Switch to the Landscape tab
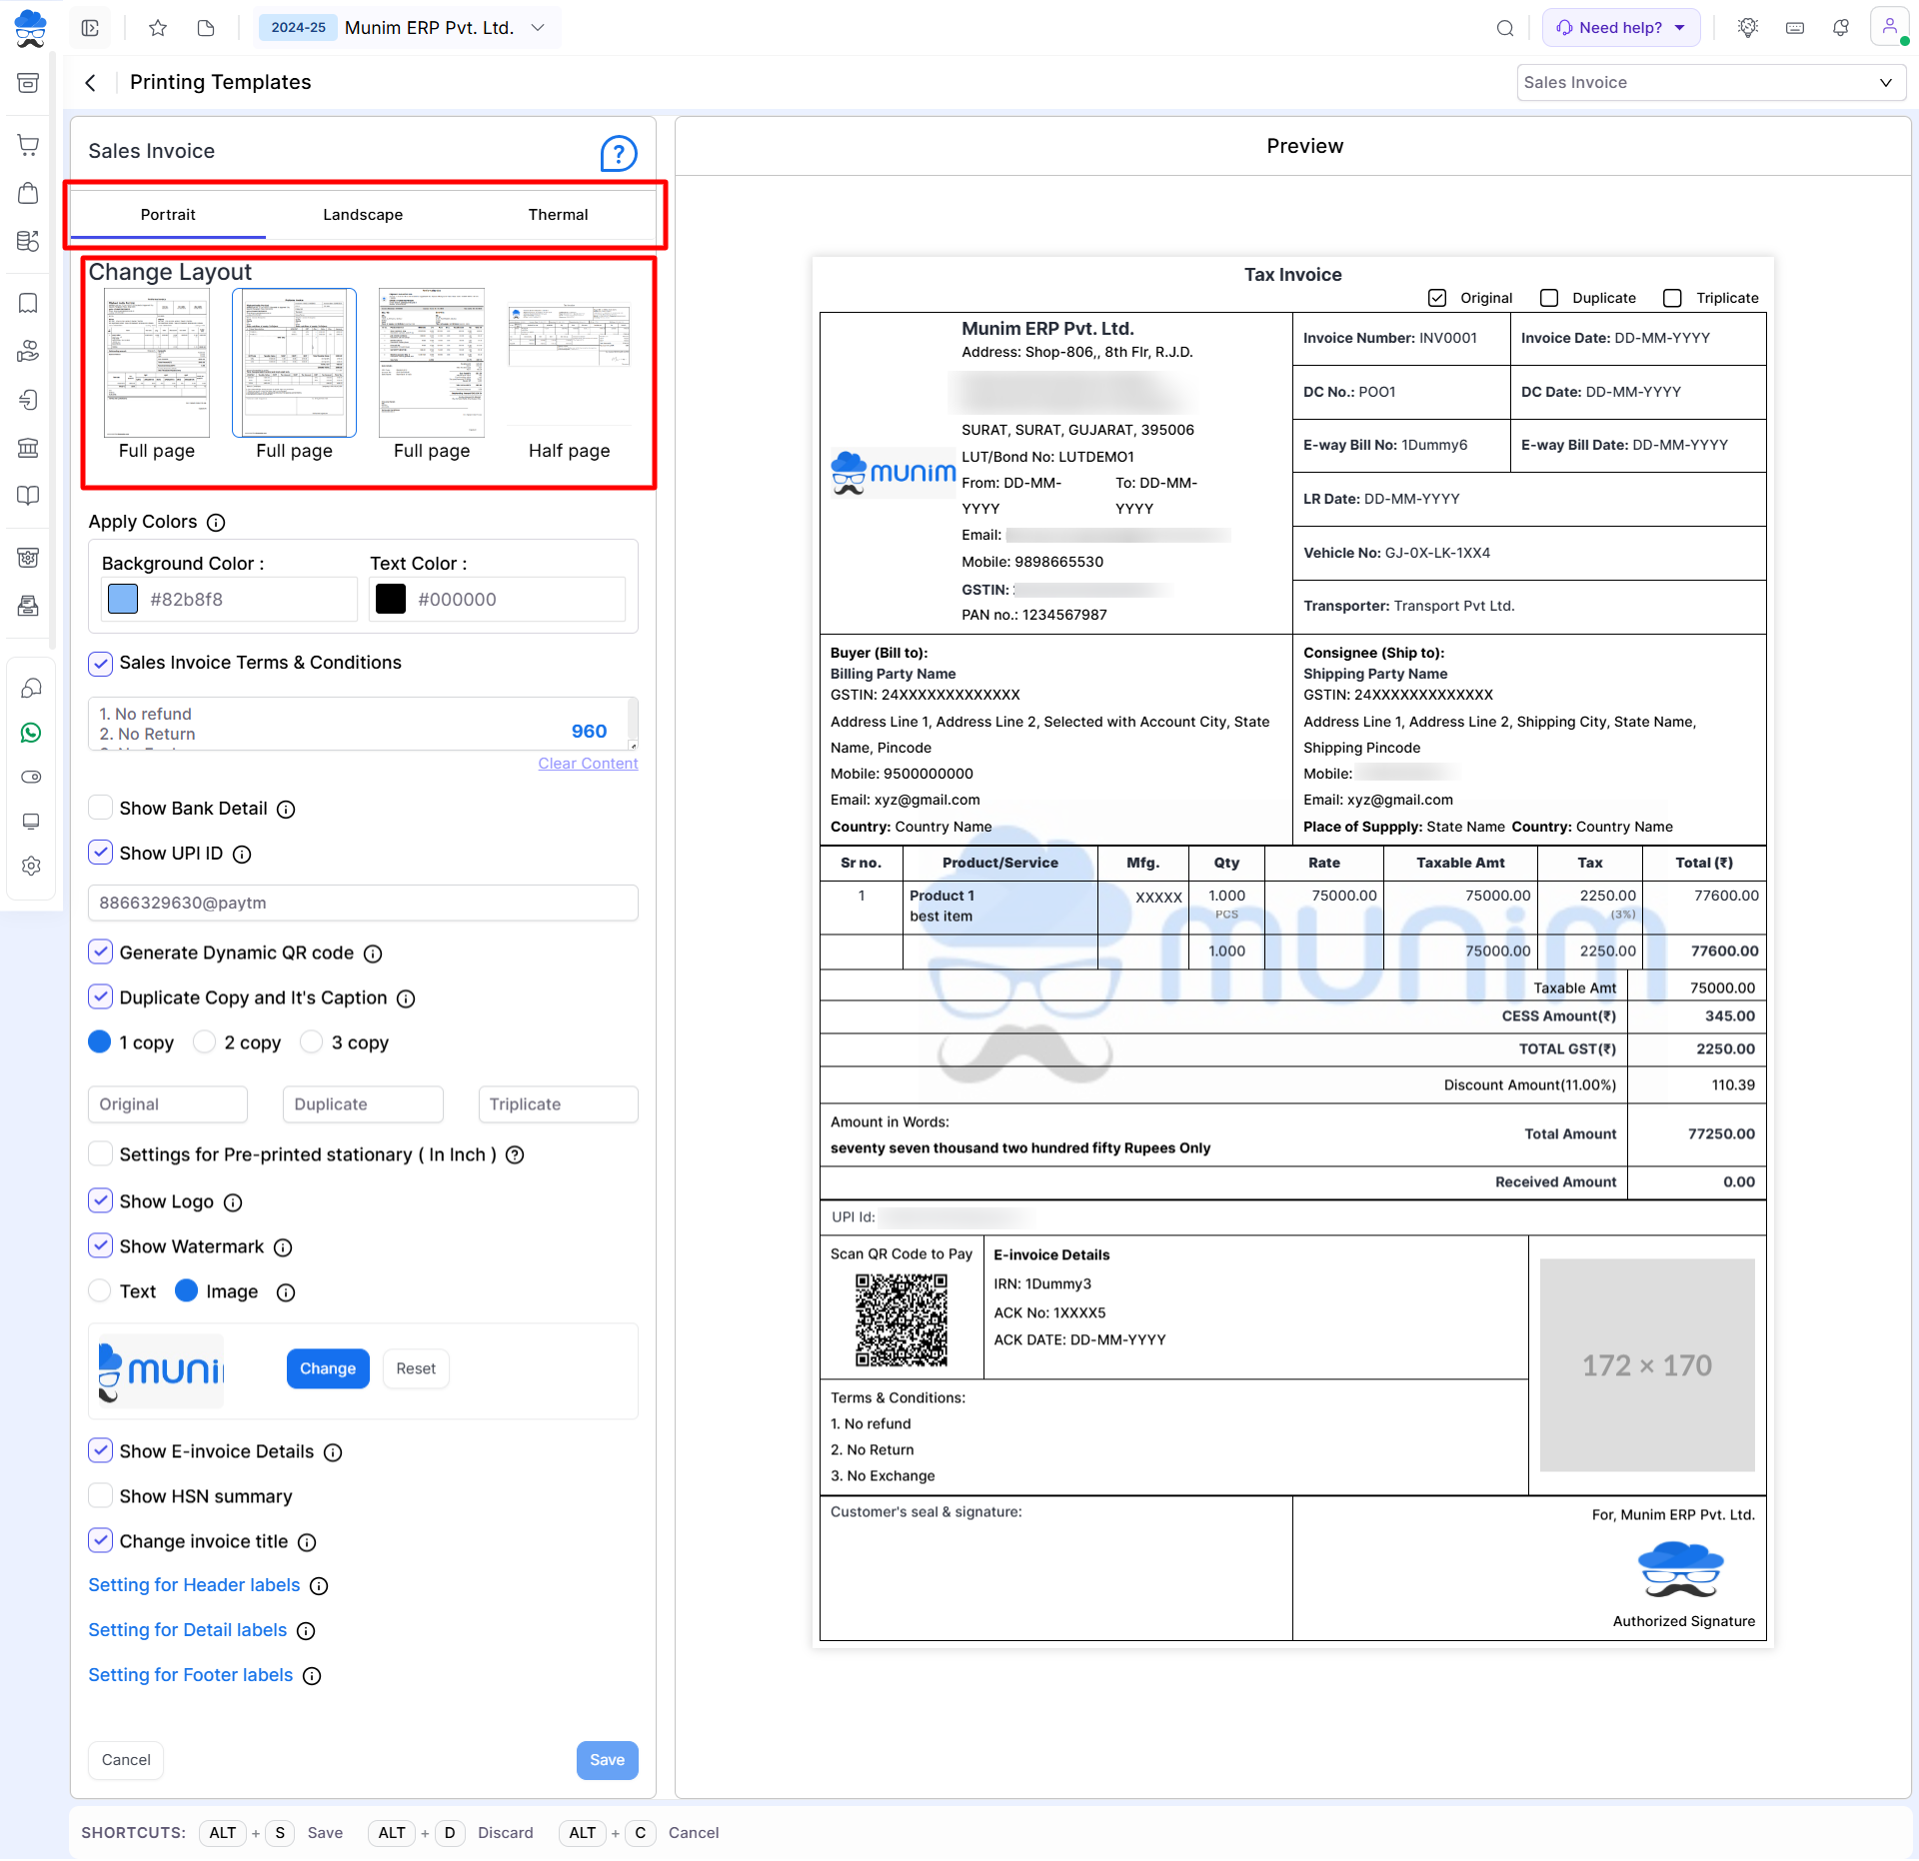The width and height of the screenshot is (1919, 1861). pos(363,215)
